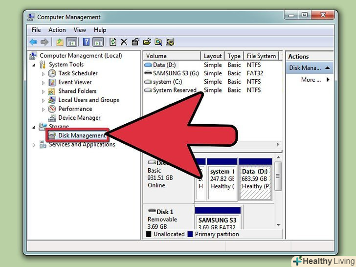This screenshot has height=267, width=356.
Task: Open the Help menu
Action: [x=100, y=30]
